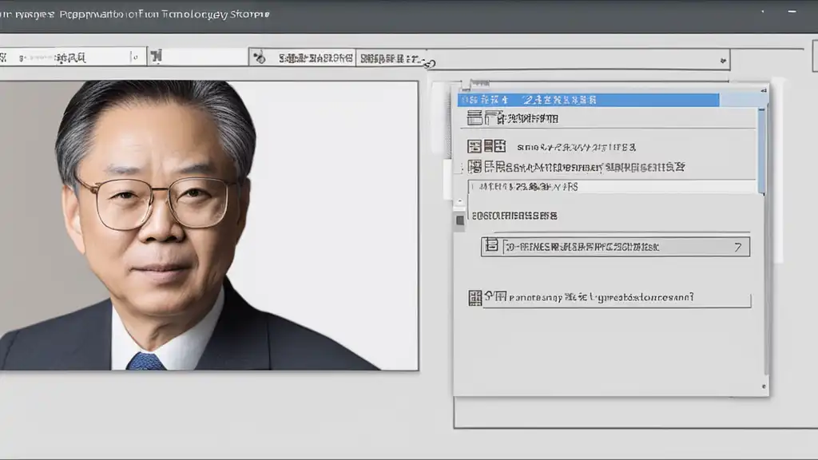Click the white input field in the top toolbar

pyautogui.click(x=206, y=57)
